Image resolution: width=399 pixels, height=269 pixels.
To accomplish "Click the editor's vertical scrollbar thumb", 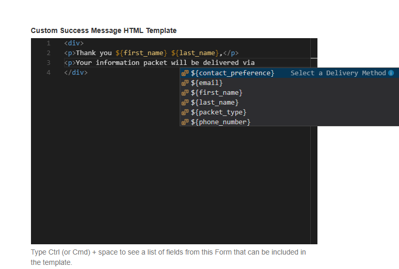I will (x=314, y=58).
